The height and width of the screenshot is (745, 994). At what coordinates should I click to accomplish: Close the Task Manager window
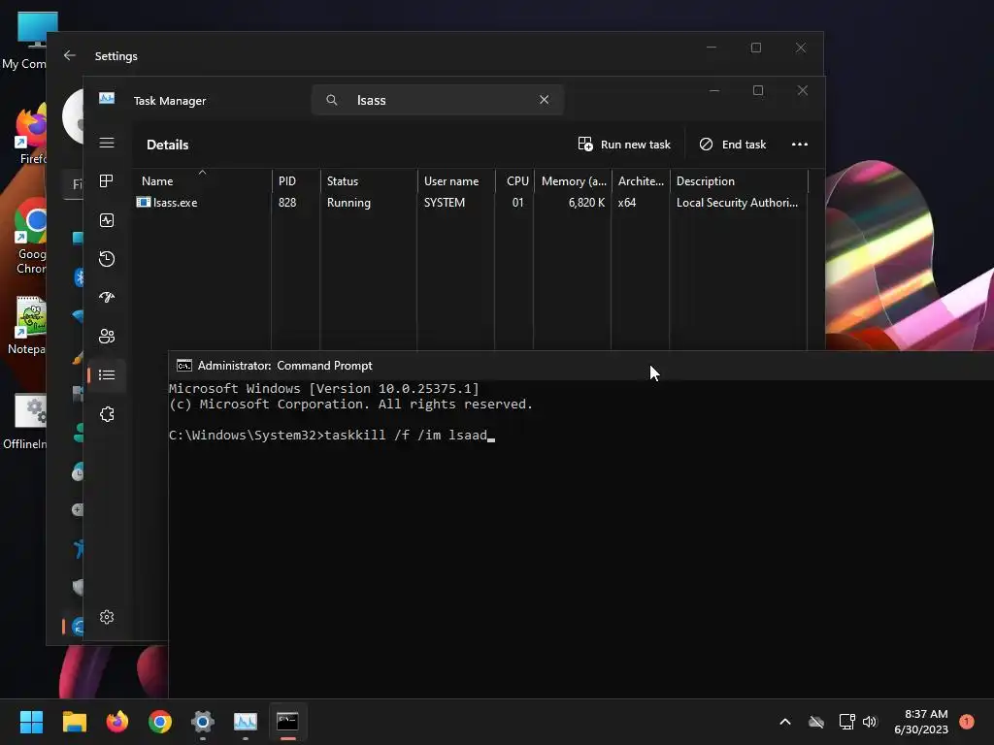(803, 90)
